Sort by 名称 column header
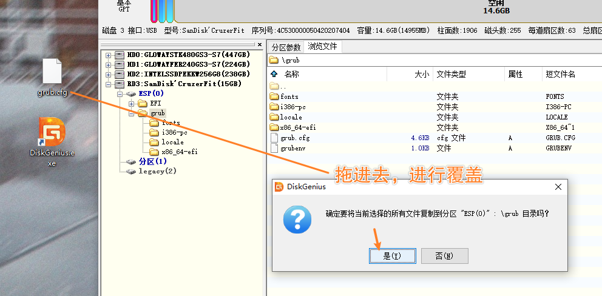This screenshot has height=296, width=602. [292, 74]
